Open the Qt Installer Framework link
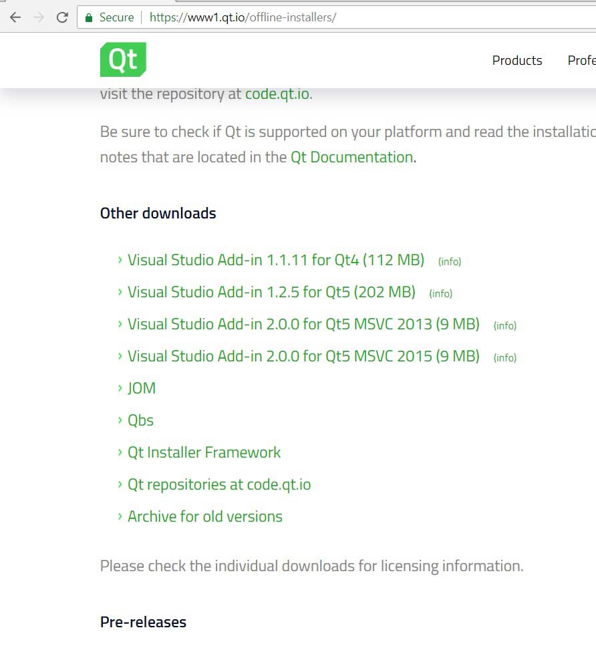This screenshot has height=664, width=596. [204, 452]
